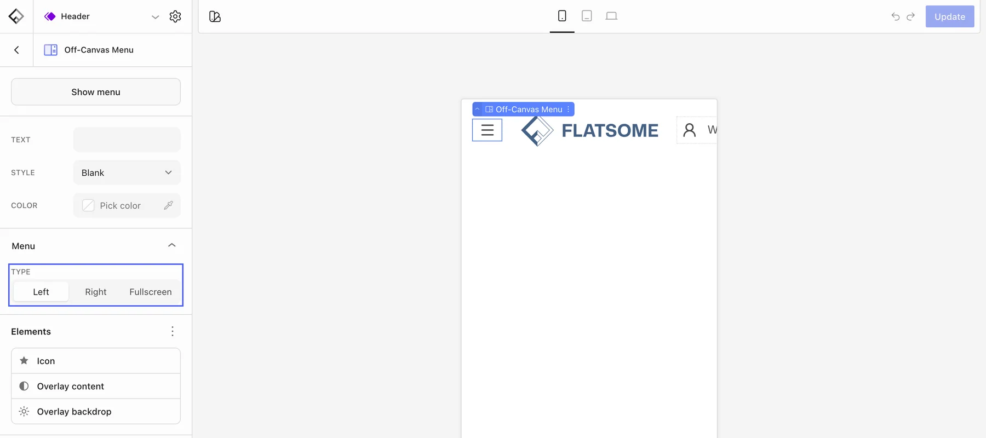Click the Text input field

coord(127,140)
